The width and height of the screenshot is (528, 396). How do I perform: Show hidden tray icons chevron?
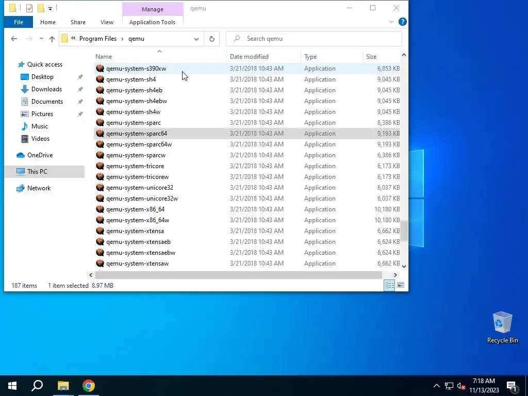436,386
